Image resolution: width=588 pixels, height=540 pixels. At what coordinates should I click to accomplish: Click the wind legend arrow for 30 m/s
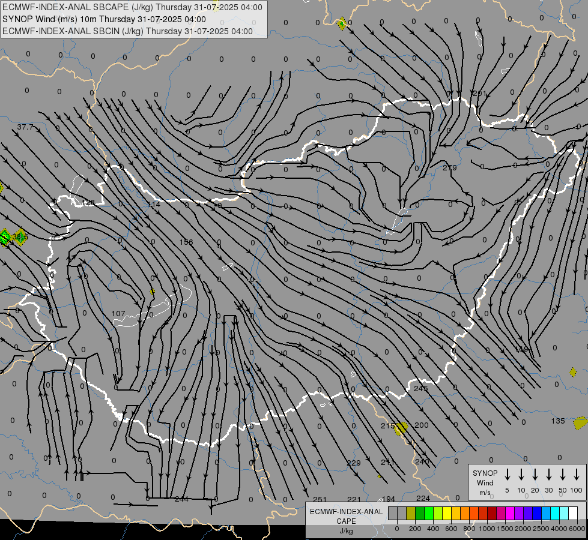pos(548,475)
